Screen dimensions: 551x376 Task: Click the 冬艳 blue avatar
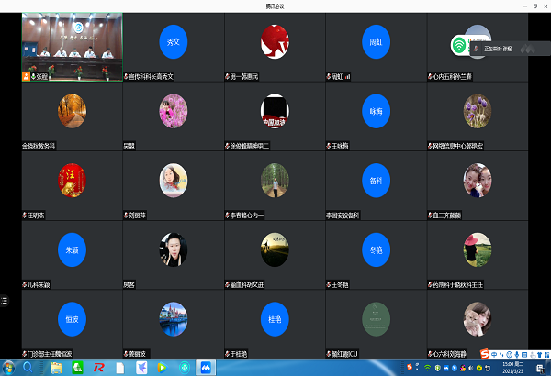coord(375,249)
